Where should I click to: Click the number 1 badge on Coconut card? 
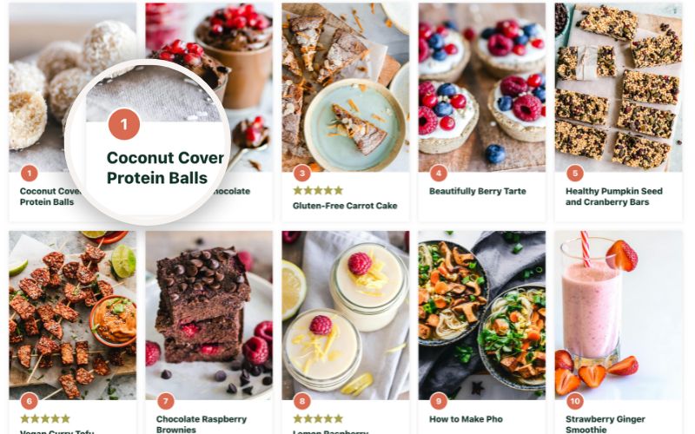[30, 173]
